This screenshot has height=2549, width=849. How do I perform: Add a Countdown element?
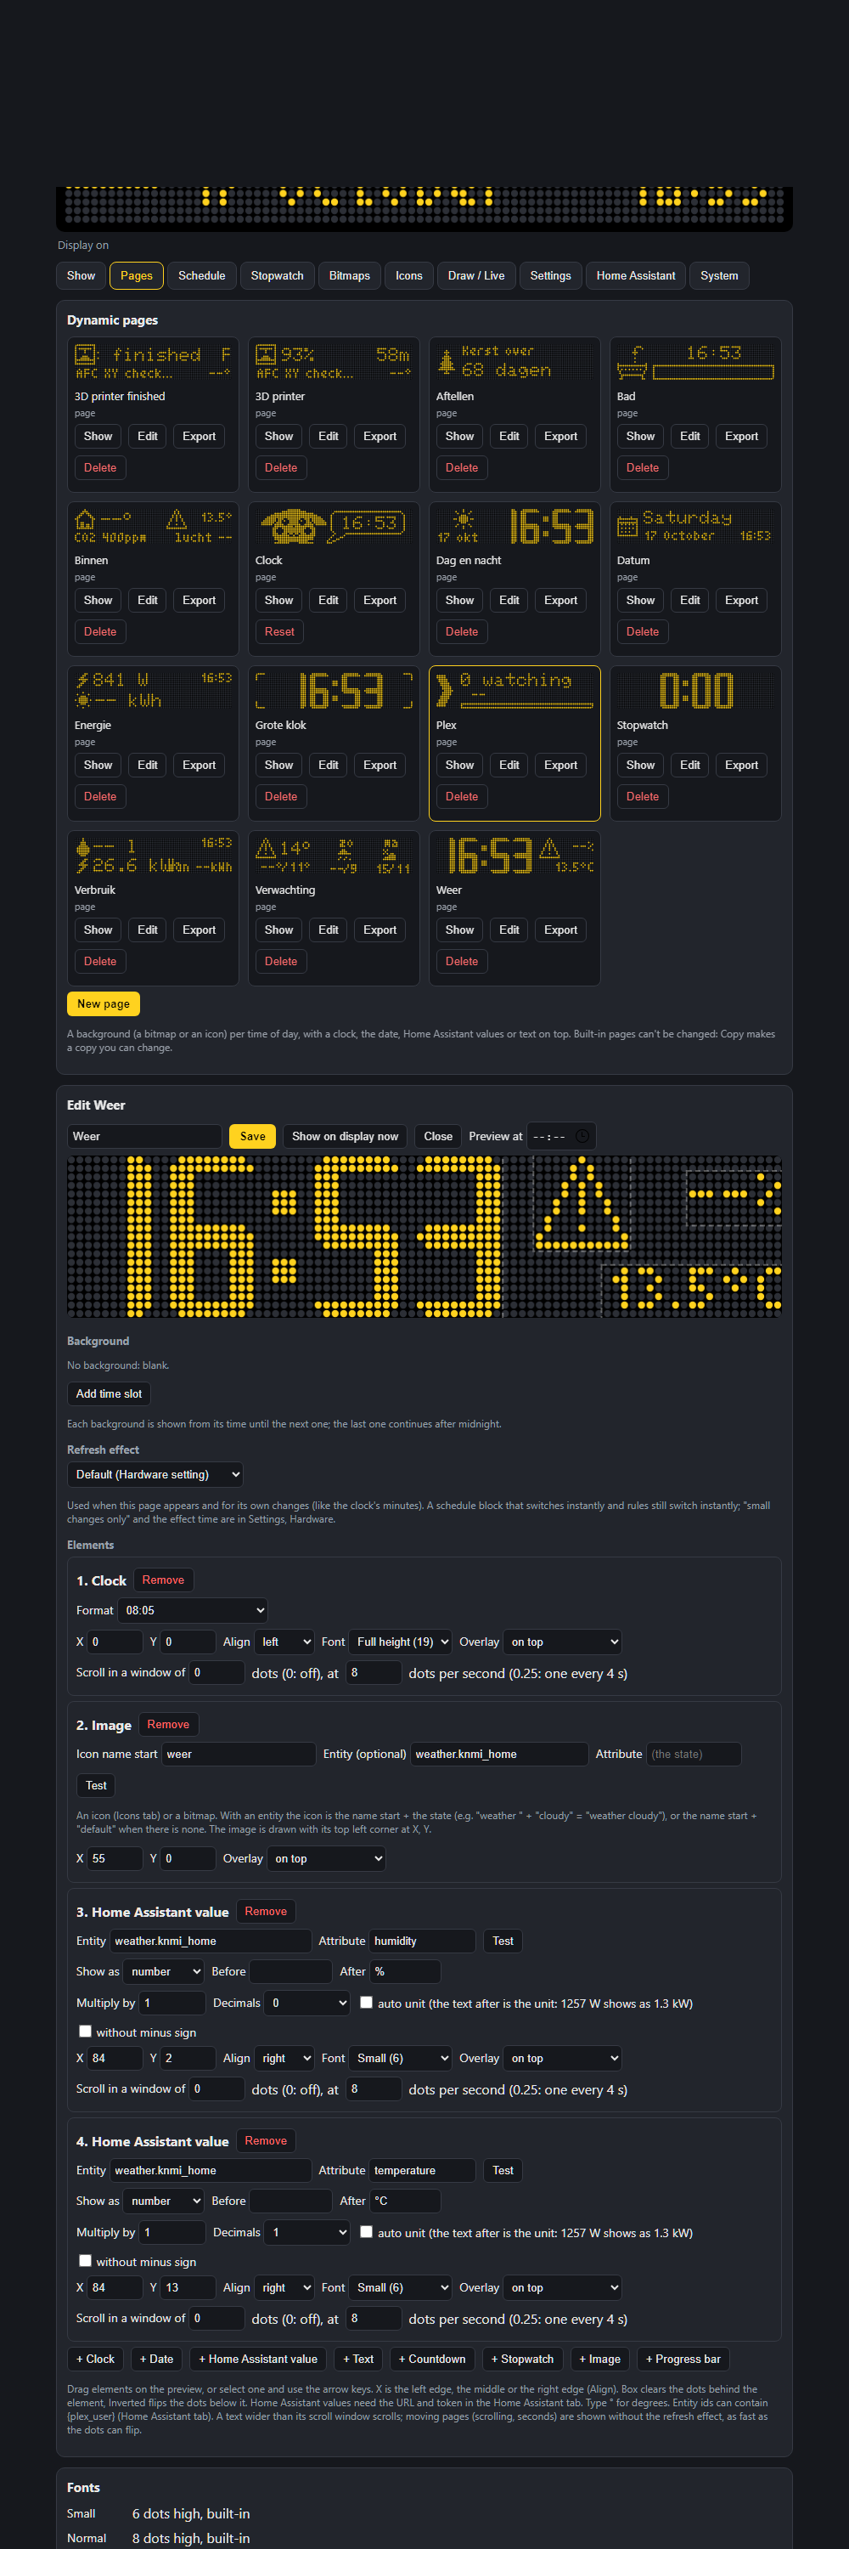[x=432, y=2359]
